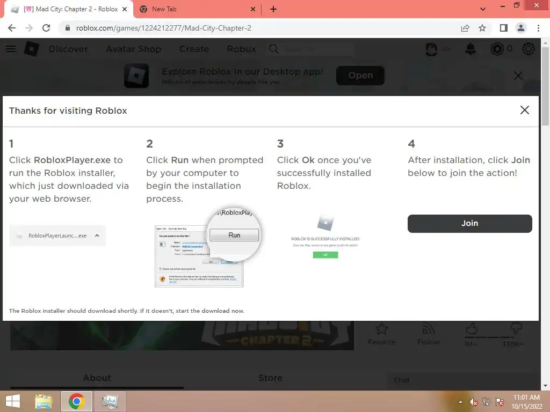Click the Mad City game thumbnail

pyautogui.click(x=182, y=335)
